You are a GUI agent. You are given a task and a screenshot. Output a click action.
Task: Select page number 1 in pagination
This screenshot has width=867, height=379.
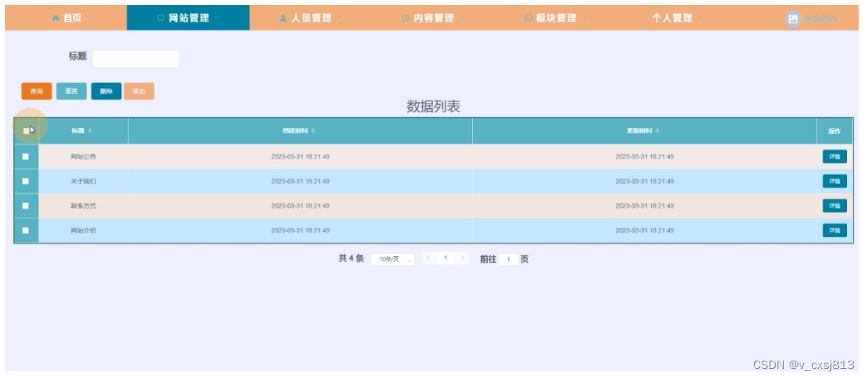click(446, 258)
